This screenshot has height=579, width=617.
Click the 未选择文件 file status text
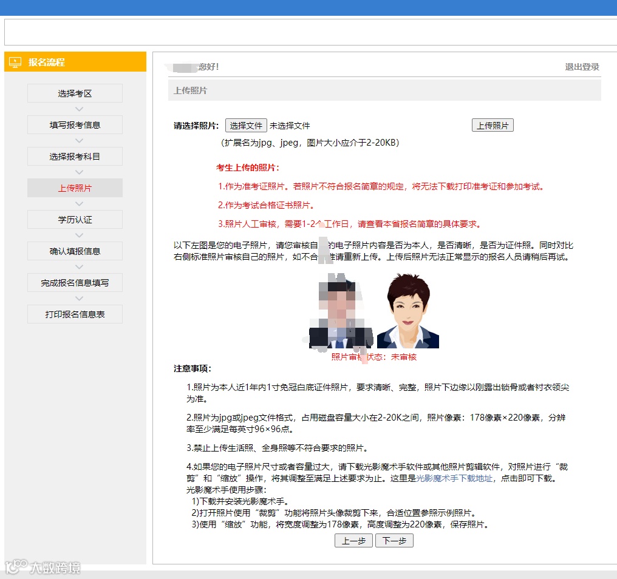click(290, 126)
